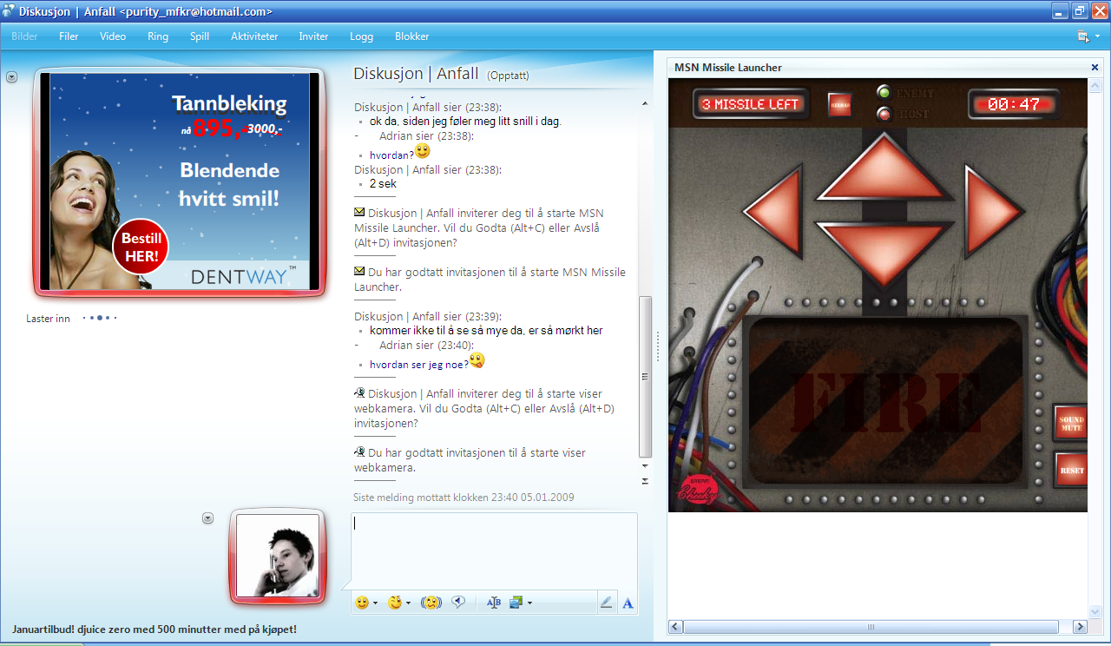
Task: Click the '2 sek' message
Action: [x=383, y=184]
